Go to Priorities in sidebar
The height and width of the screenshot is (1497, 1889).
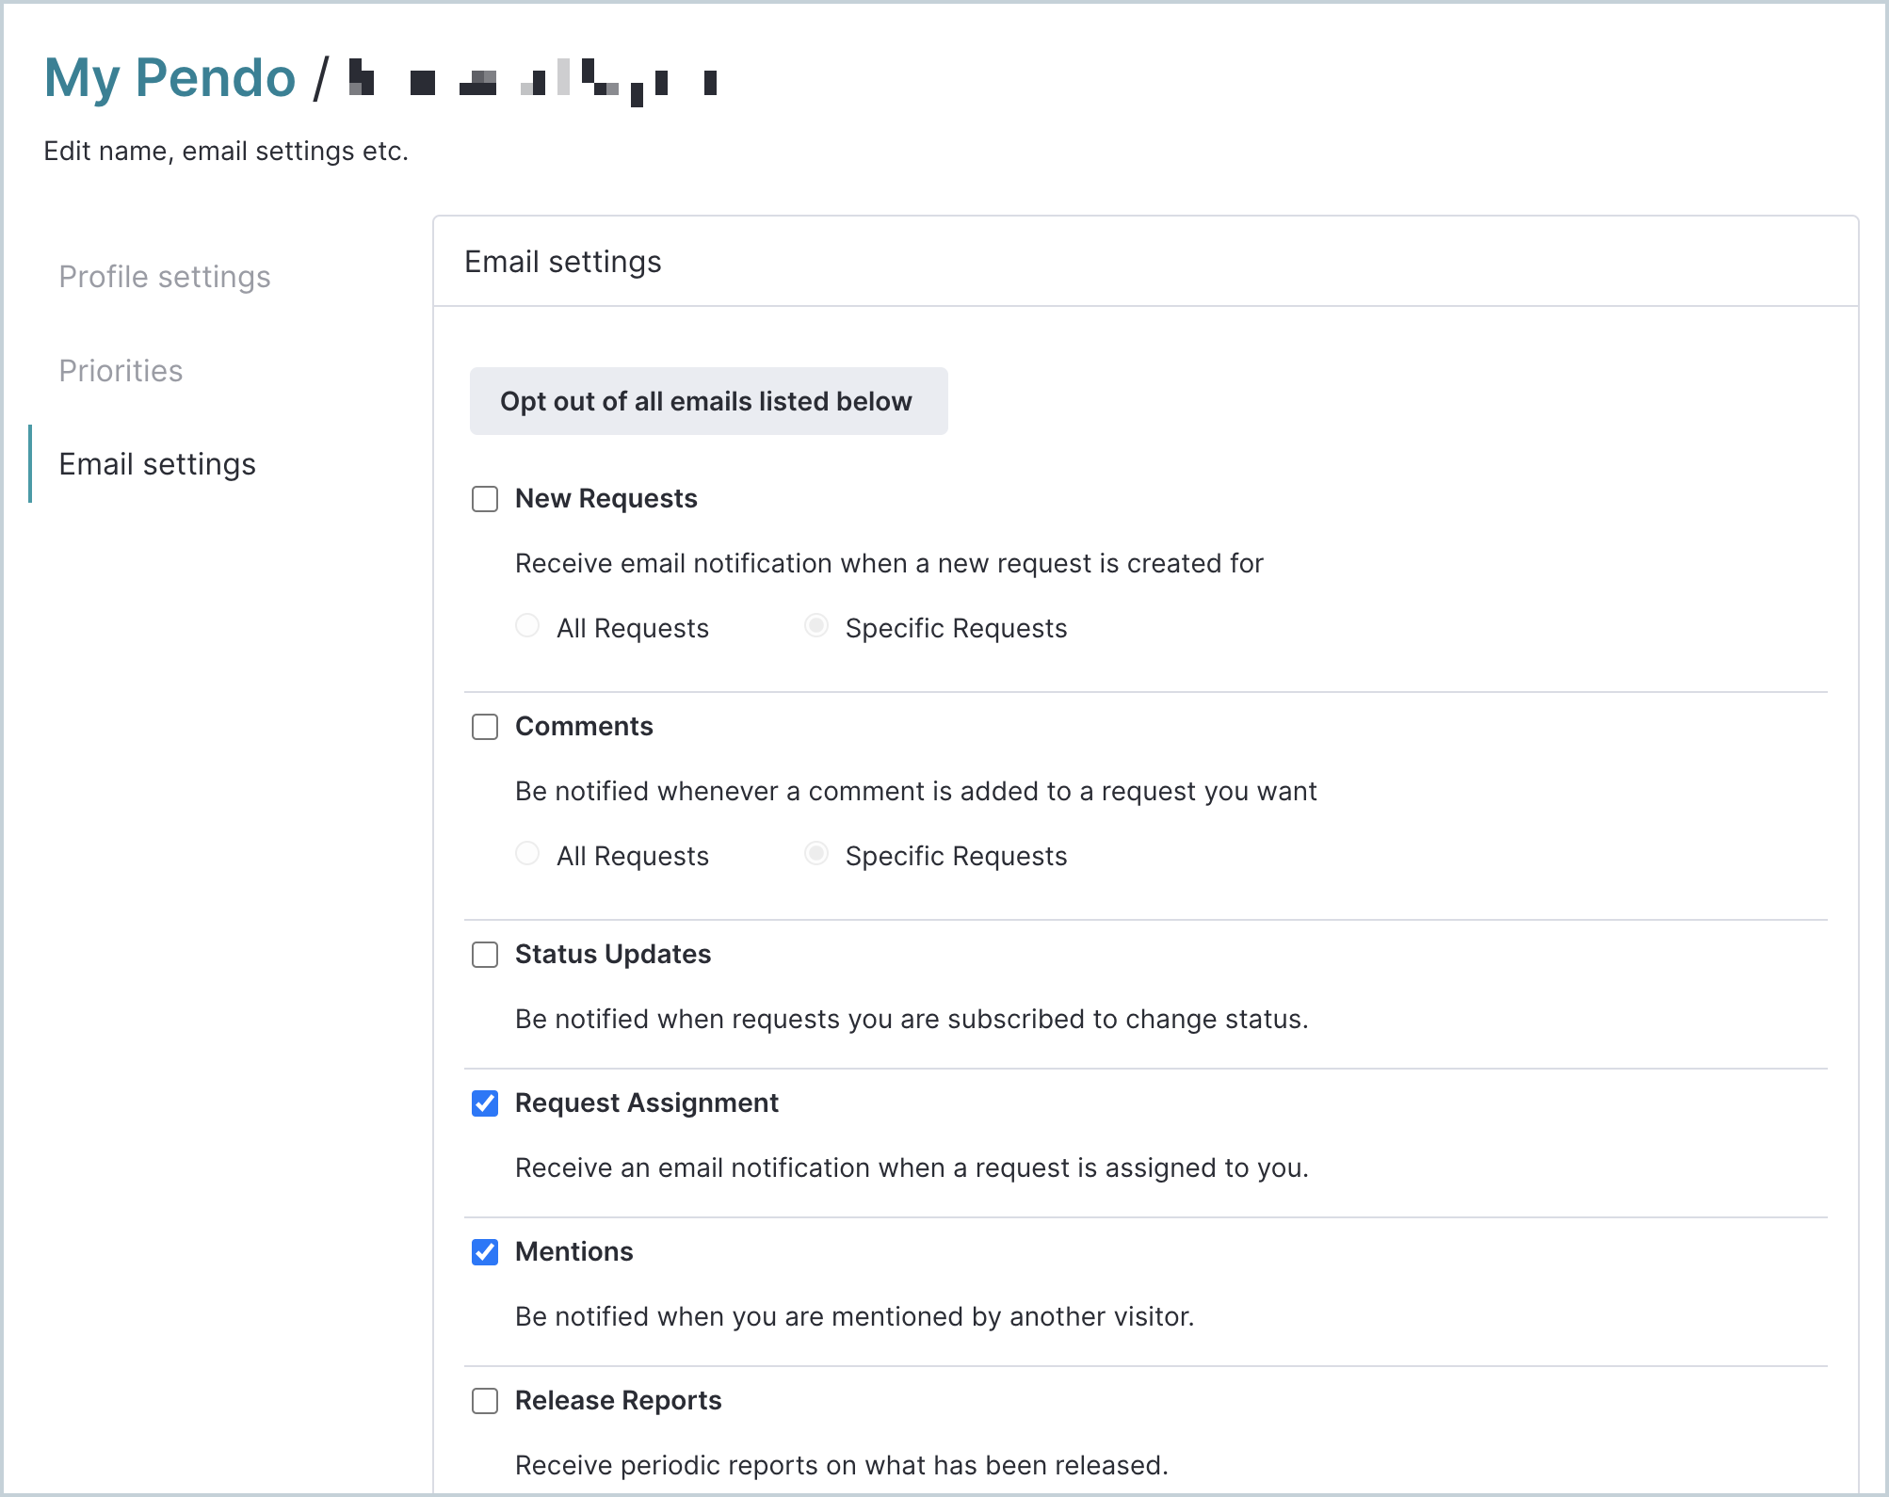(121, 371)
